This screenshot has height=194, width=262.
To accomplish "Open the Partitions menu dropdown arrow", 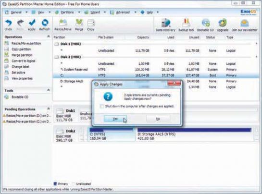I will pyautogui.click(x=79, y=12).
